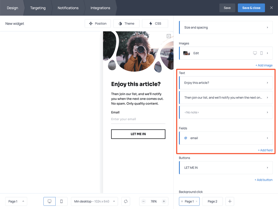Image resolution: width=278 pixels, height=209 pixels.
Task: Open the Page 1 dropdown at bottom left
Action: tap(16, 201)
